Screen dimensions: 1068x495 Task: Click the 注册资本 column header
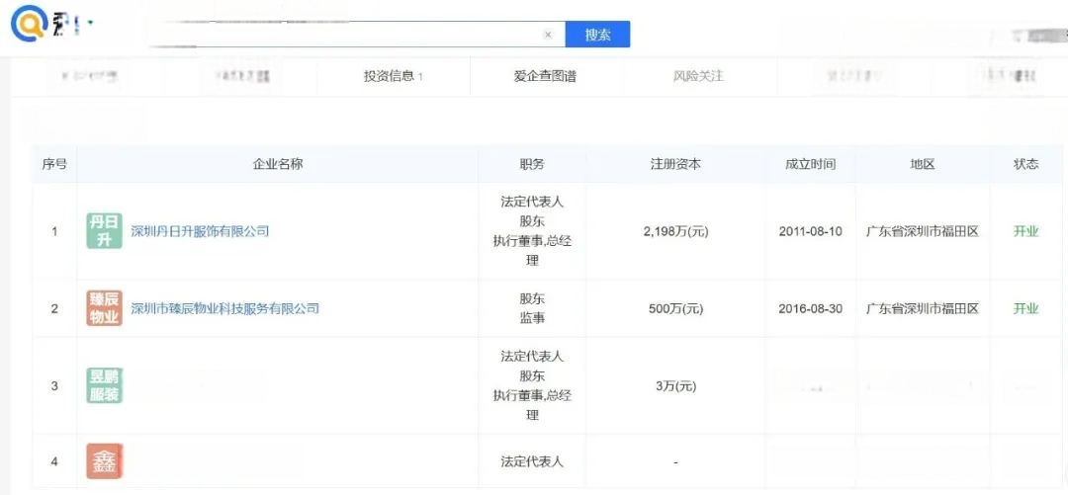pyautogui.click(x=675, y=164)
